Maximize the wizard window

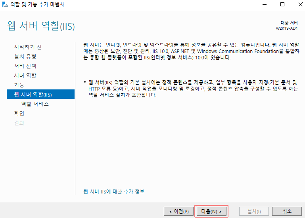tap(282, 4)
